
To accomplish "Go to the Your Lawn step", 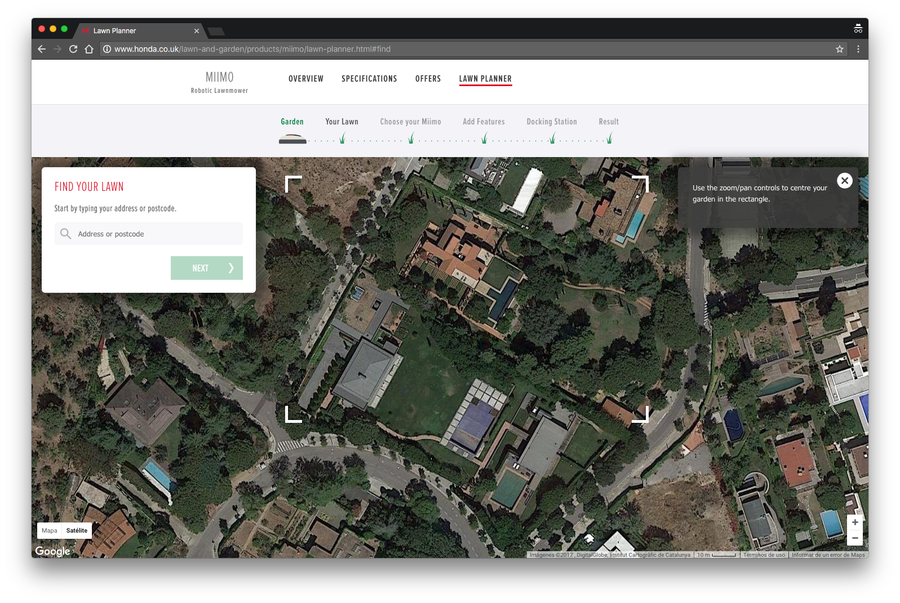I will click(342, 122).
